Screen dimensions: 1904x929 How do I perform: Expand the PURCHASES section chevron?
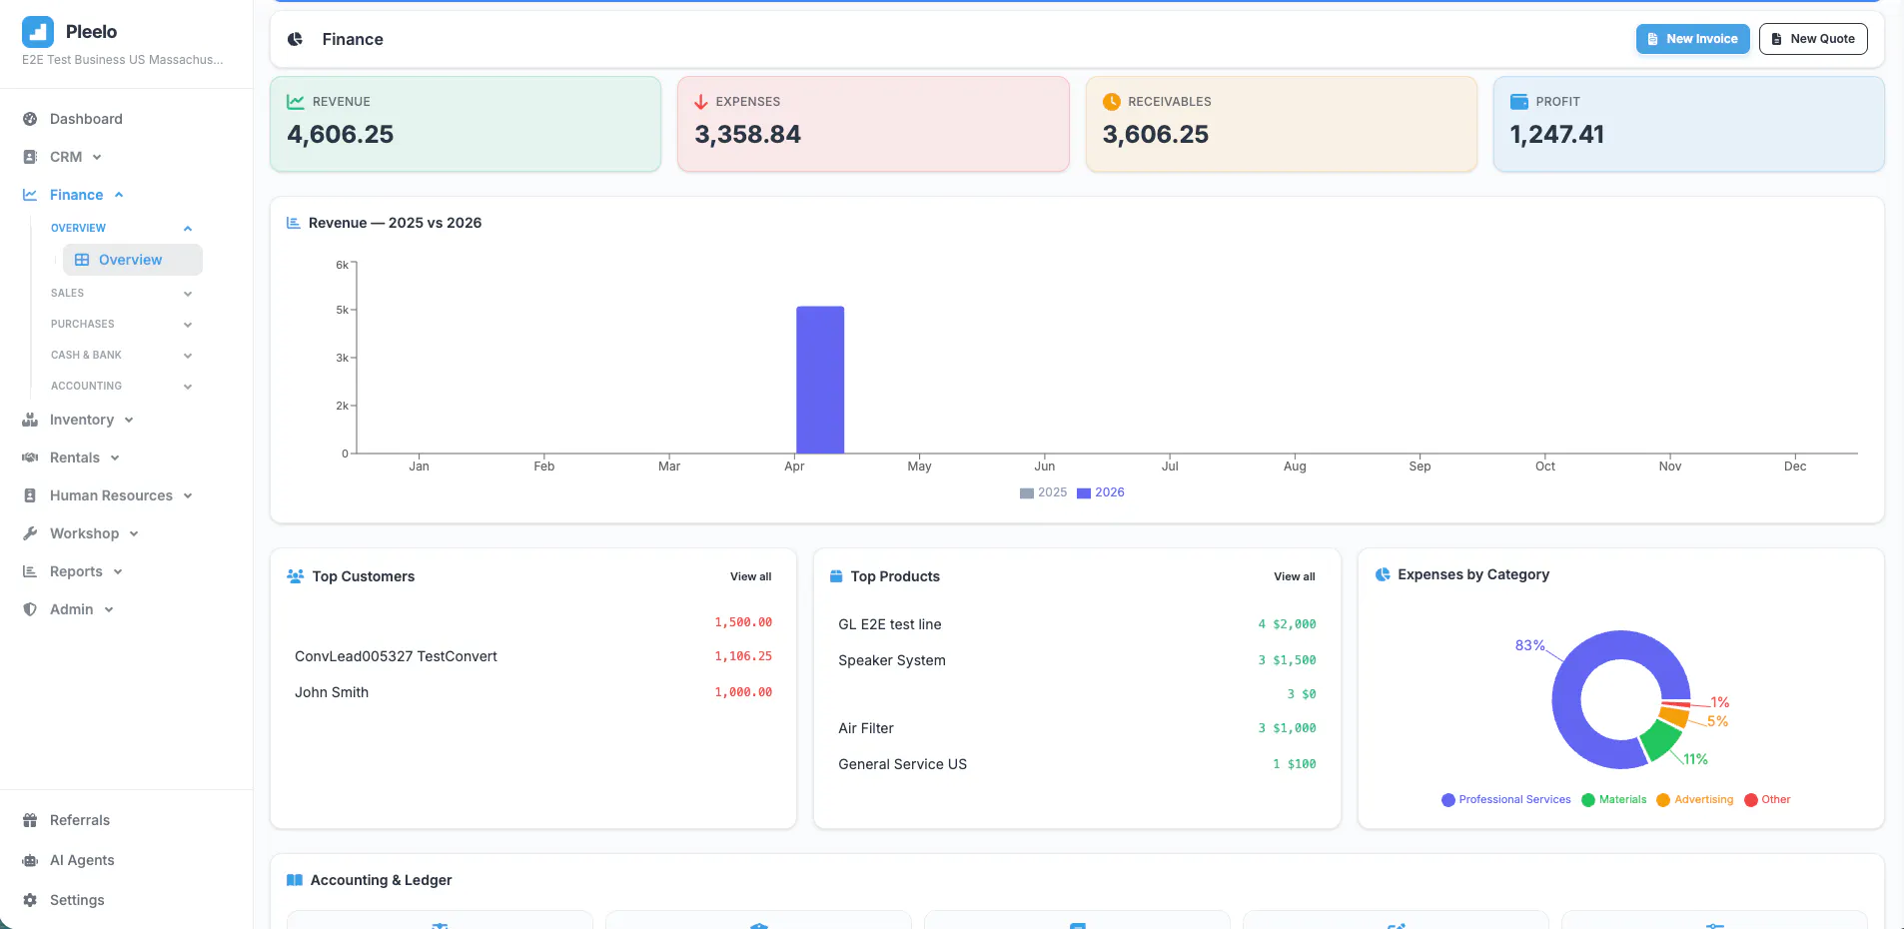[188, 325]
